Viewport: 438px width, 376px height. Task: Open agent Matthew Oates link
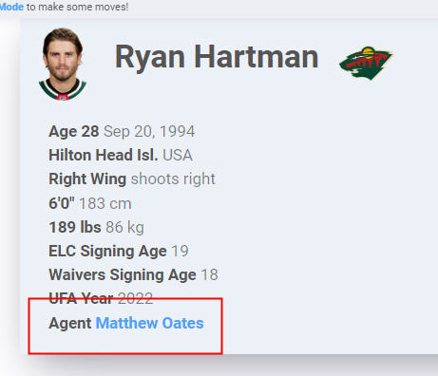[x=149, y=323]
